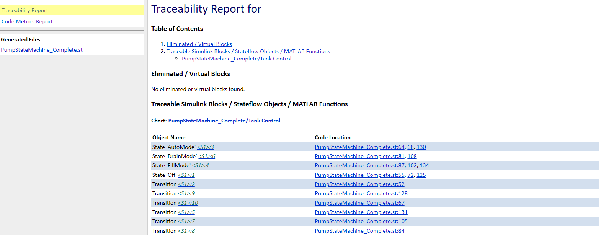601x235 pixels.
Task: Select Transition <S1>:8 object link
Action: 186,231
